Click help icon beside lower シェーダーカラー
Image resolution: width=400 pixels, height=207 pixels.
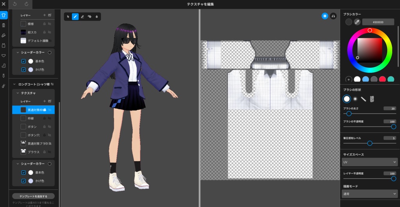(50, 164)
